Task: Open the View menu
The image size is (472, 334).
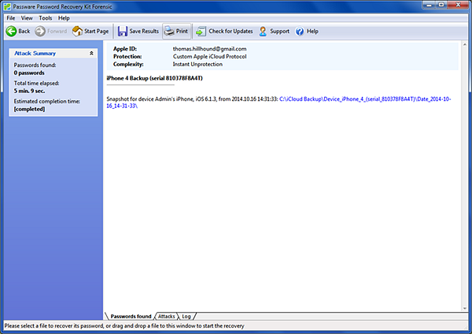Action: pos(27,18)
